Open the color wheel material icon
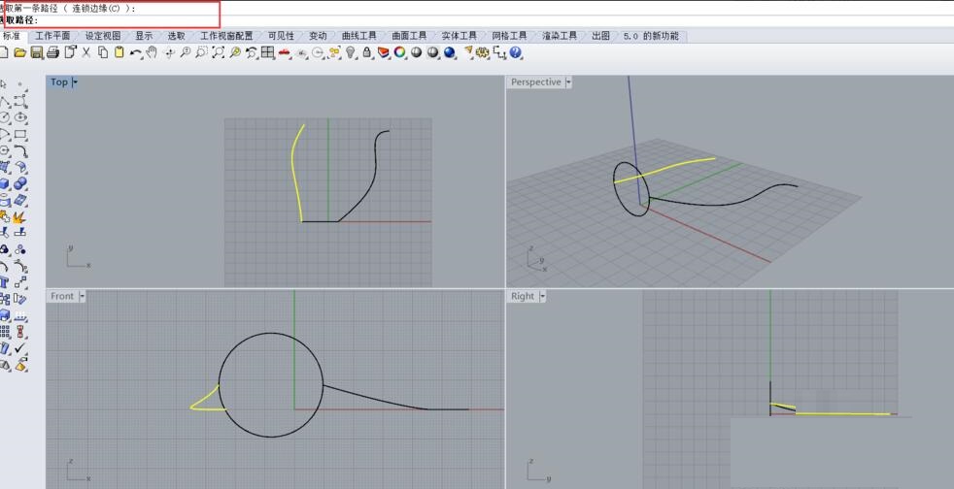 [x=399, y=52]
